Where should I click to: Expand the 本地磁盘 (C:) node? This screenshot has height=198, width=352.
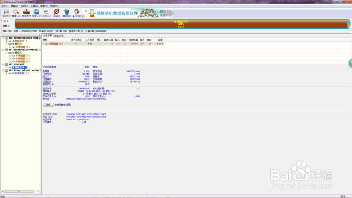[x=6, y=41]
